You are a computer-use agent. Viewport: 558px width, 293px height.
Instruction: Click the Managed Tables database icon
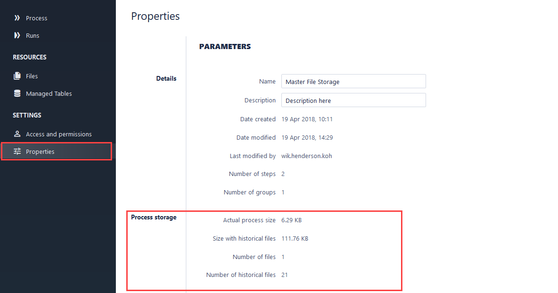pos(17,93)
